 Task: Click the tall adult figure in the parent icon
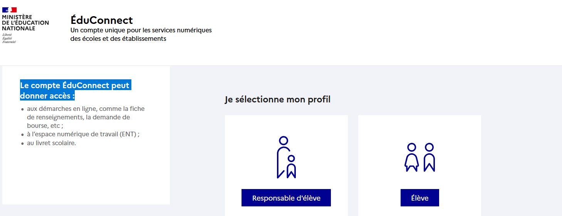point(282,157)
